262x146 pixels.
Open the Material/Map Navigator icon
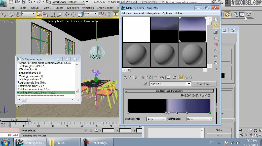(x=216, y=69)
